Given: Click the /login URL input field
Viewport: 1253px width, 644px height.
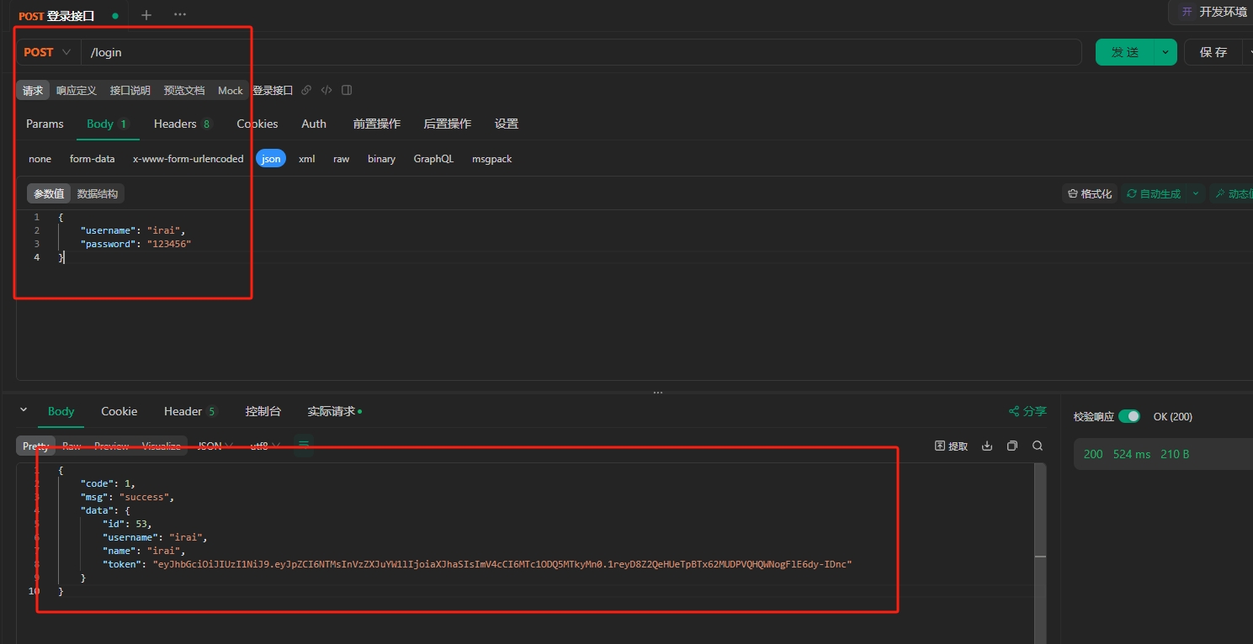Looking at the screenshot, I should click(x=581, y=52).
